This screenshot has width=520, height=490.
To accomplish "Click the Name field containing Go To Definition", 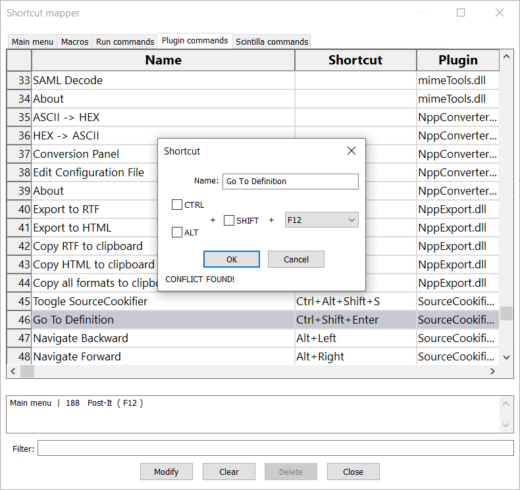I will 290,182.
